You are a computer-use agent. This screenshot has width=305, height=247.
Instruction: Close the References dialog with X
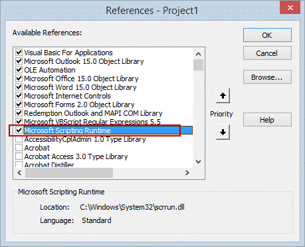click(x=290, y=8)
